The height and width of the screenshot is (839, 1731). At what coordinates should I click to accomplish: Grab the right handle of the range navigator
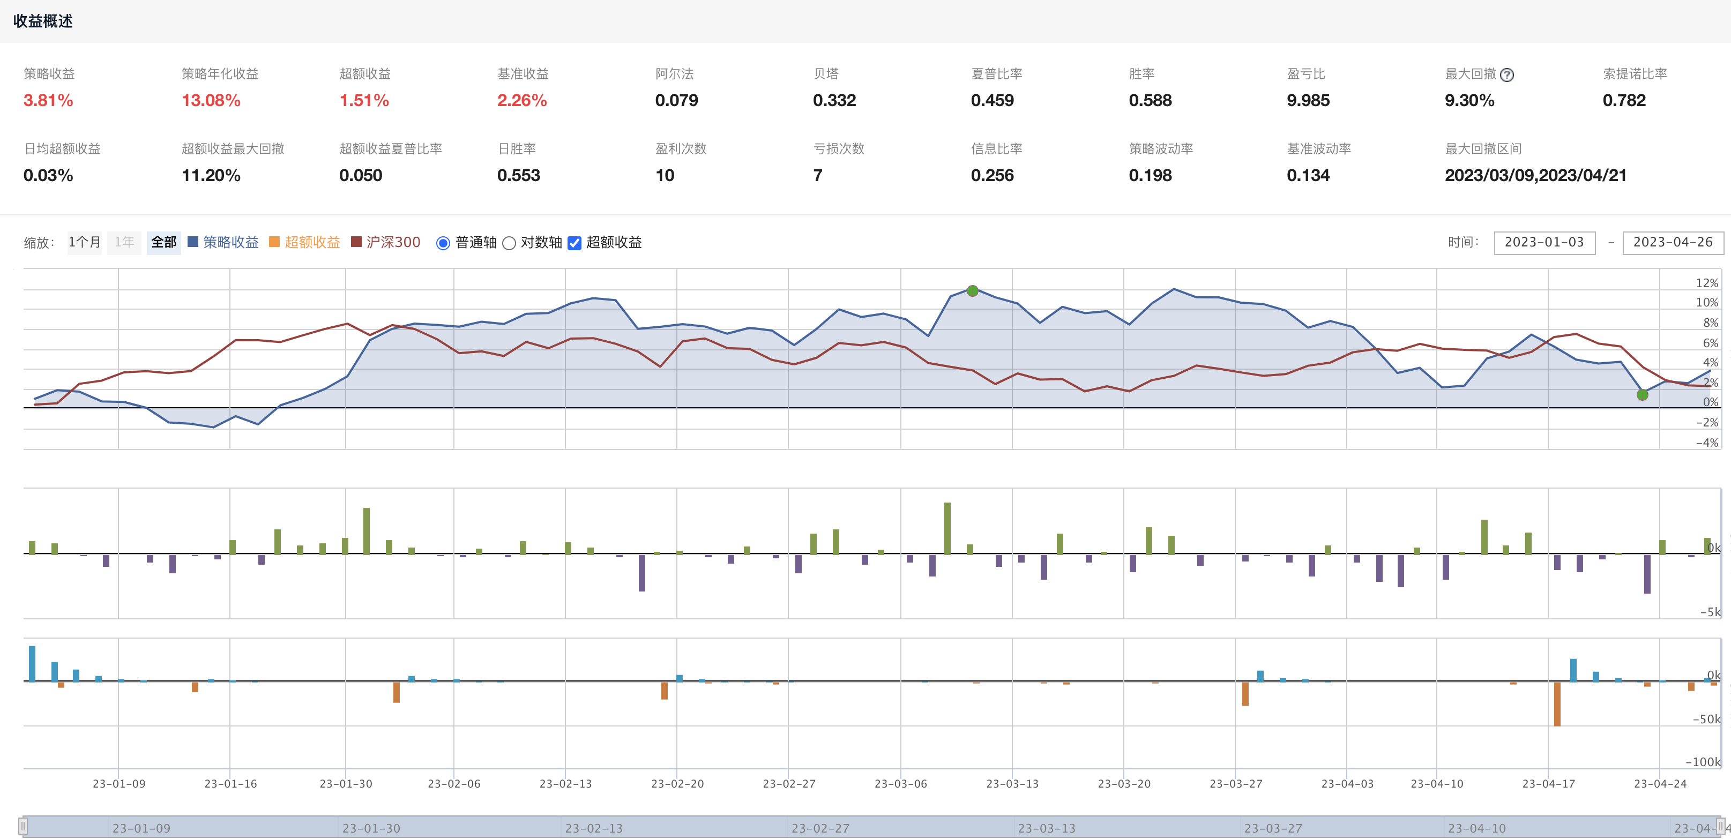(x=1720, y=826)
